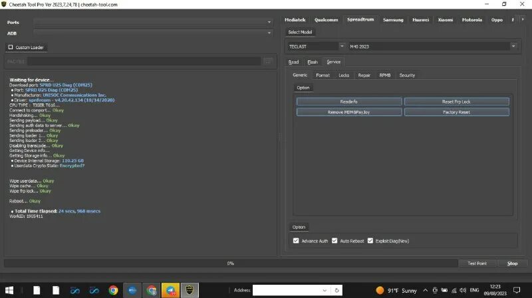Image resolution: width=532 pixels, height=298 pixels.
Task: Click the 0% progress bar
Action: (230, 263)
